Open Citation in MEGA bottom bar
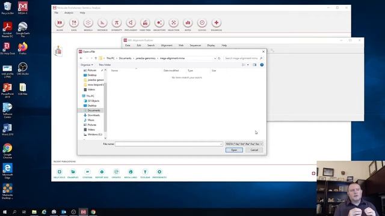This screenshot has width=385, height=216. pyautogui.click(x=87, y=173)
